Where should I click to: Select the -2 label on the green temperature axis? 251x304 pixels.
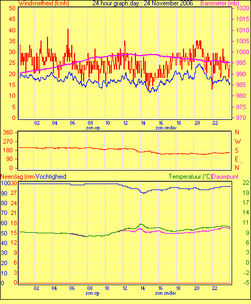coord(246,273)
